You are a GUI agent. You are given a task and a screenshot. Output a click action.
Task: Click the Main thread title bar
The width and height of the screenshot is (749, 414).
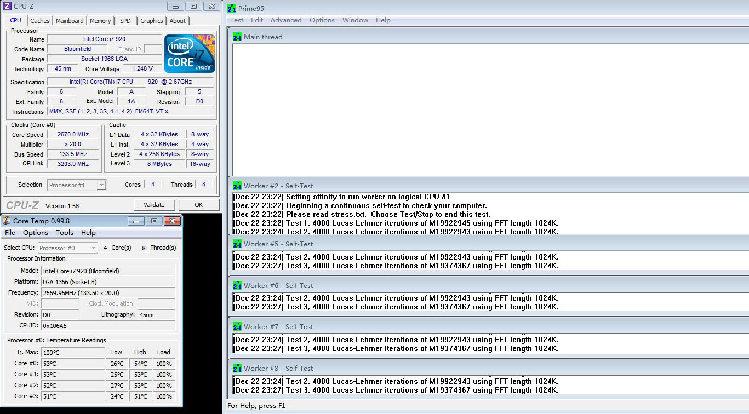point(488,37)
